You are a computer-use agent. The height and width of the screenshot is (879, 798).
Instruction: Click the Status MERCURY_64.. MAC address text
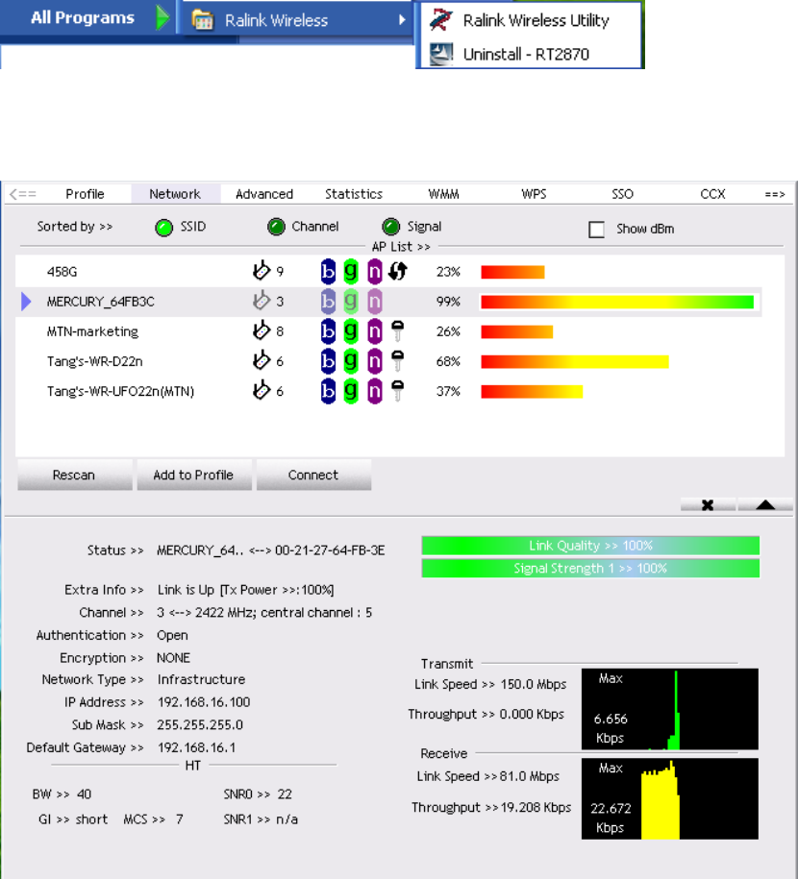pyautogui.click(x=271, y=550)
